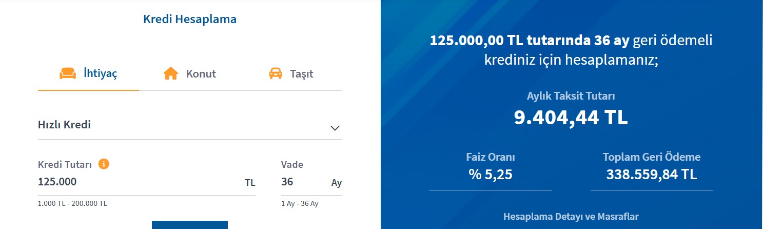Click the % 5,25 Faiz Oranı value
The image size is (763, 229).
(x=491, y=175)
